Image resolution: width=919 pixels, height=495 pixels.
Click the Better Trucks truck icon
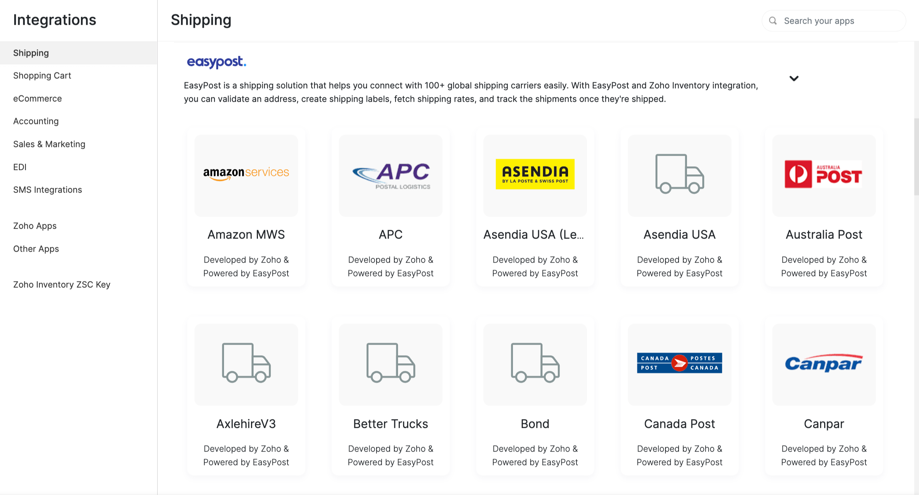tap(391, 363)
